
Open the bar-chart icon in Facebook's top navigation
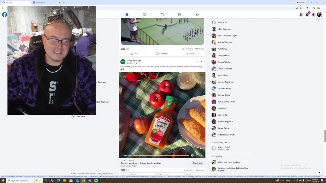(144, 14)
